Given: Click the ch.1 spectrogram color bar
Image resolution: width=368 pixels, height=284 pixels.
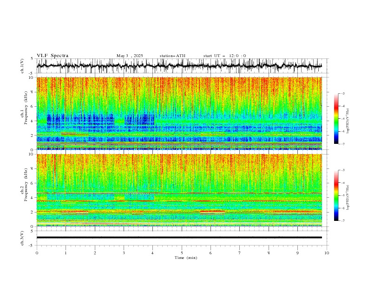Looking at the screenshot, I should click(336, 119).
